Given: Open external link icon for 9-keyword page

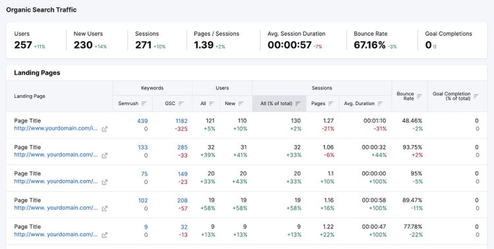Looking at the screenshot, I should pyautogui.click(x=104, y=235).
